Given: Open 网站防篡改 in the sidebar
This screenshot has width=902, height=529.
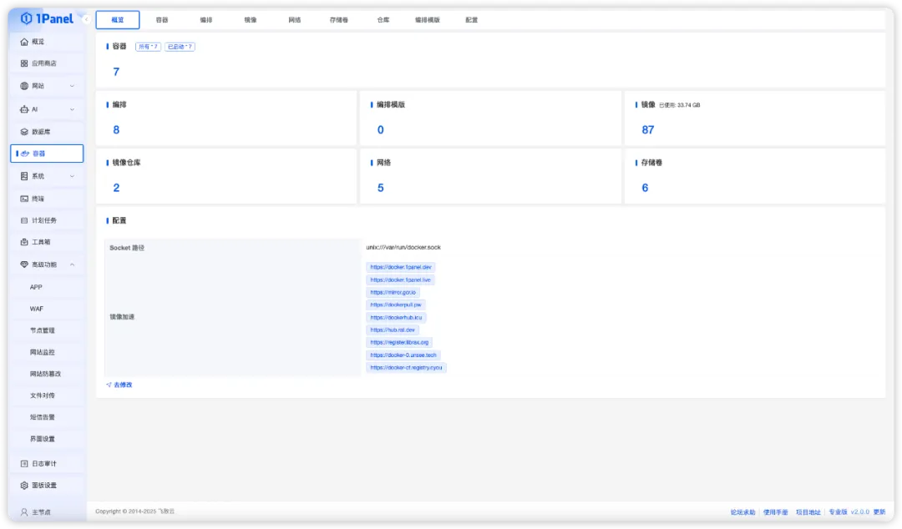Looking at the screenshot, I should point(47,374).
